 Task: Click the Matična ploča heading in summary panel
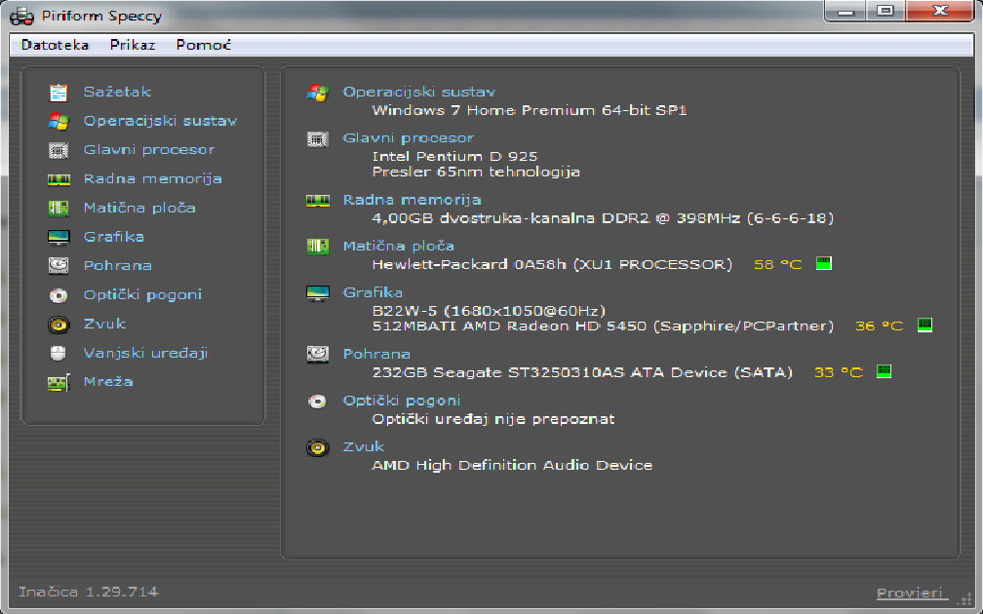pos(398,246)
